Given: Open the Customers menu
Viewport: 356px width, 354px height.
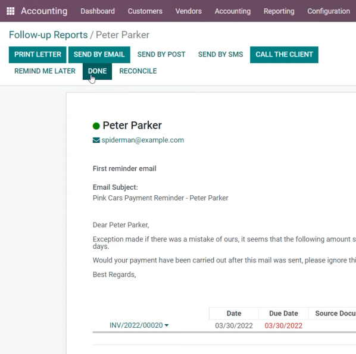Looking at the screenshot, I should point(145,11).
